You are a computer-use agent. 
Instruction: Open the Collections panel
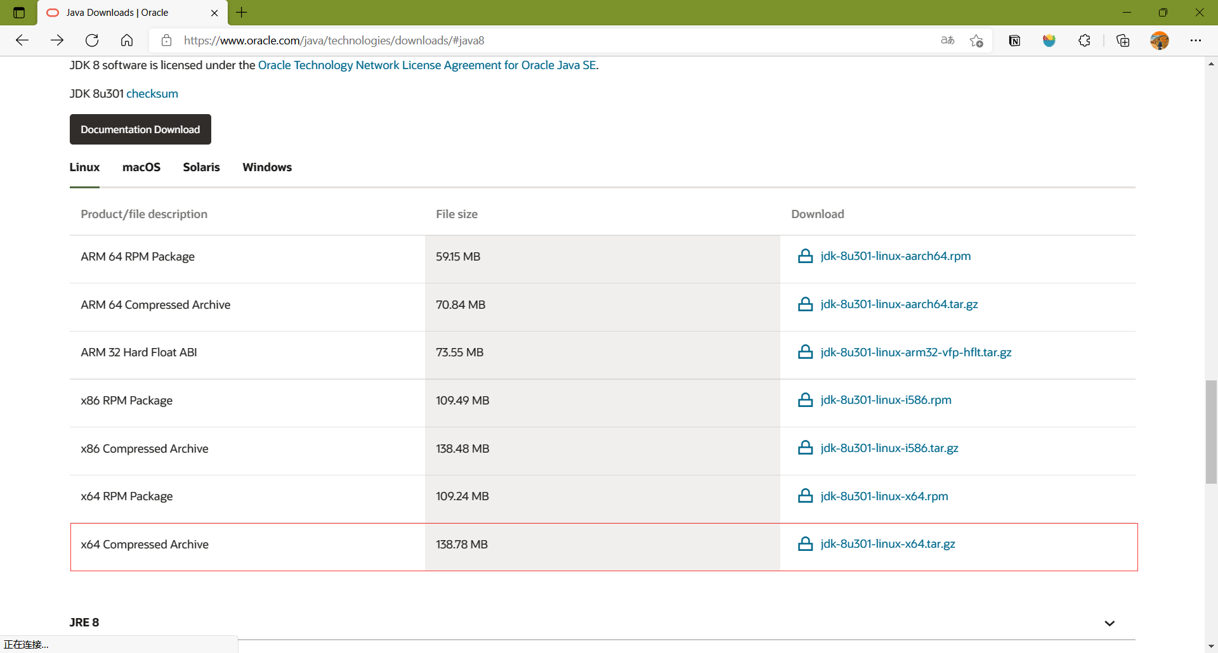(x=1123, y=41)
